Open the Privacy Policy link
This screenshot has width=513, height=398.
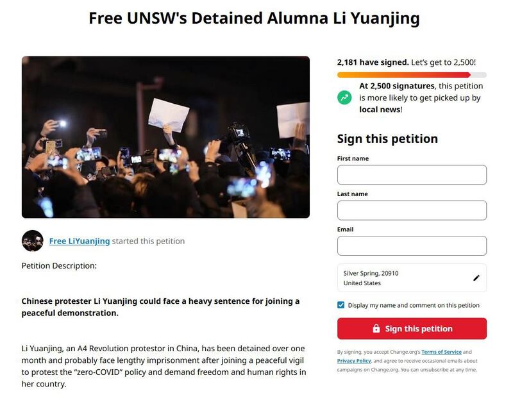click(354, 361)
